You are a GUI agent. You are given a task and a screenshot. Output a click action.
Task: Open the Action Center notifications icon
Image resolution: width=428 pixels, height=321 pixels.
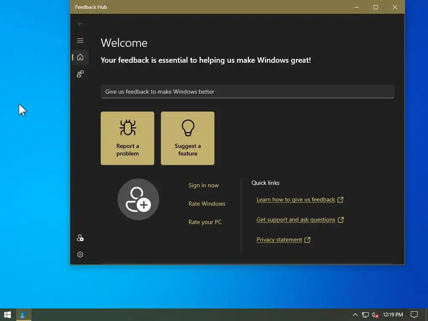click(x=414, y=315)
